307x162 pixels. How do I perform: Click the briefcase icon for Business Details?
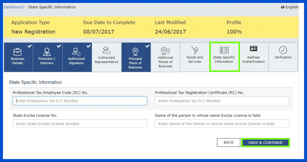pos(17,52)
